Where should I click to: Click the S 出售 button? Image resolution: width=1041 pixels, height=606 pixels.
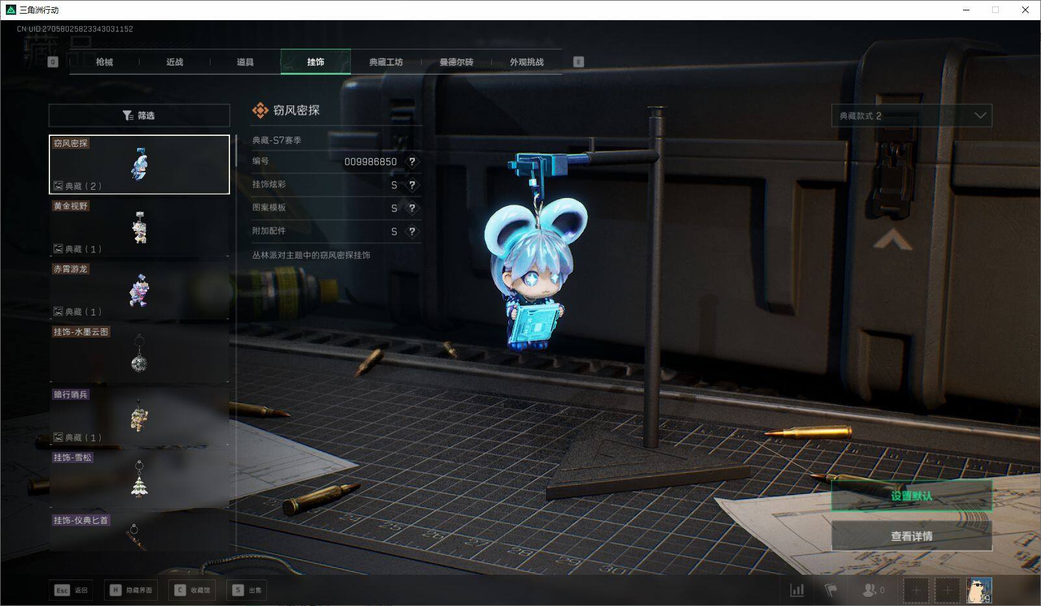(x=247, y=590)
